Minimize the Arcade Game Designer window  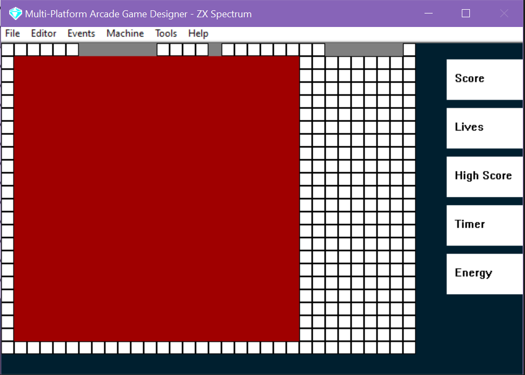(428, 13)
